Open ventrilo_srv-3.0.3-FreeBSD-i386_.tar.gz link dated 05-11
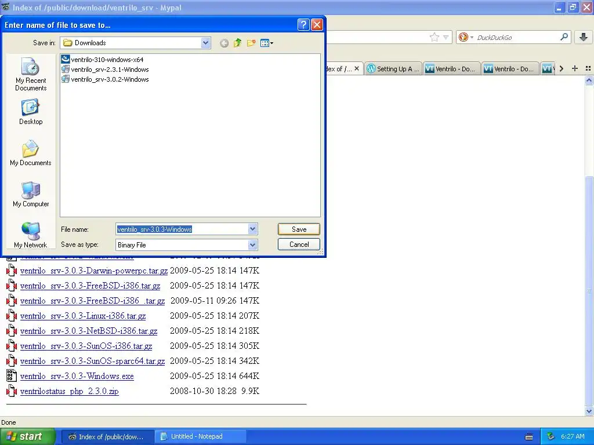Image resolution: width=594 pixels, height=445 pixels. pyautogui.click(x=92, y=301)
